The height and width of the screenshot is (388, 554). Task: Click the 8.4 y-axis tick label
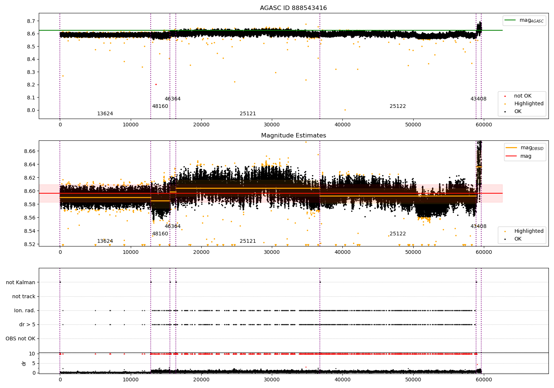pyautogui.click(x=31, y=59)
